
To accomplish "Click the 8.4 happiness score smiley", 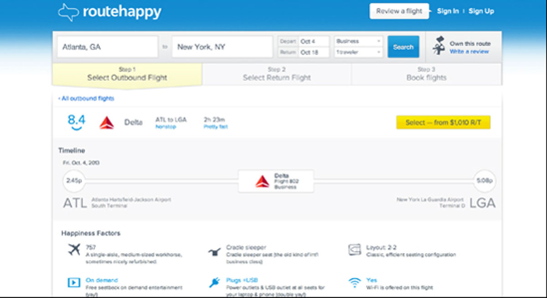I will (75, 121).
